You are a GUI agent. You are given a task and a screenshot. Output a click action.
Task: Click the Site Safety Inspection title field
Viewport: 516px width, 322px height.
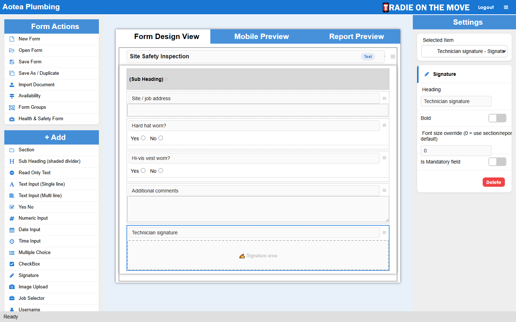[x=255, y=57]
